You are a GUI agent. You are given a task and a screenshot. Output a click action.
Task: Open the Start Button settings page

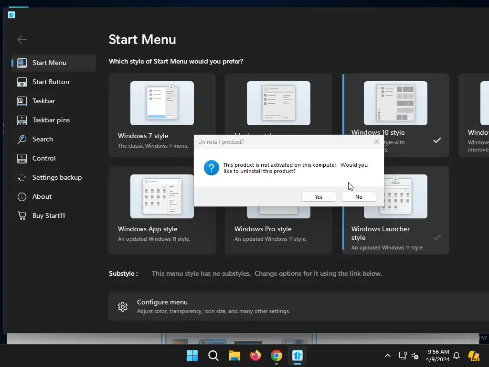(53, 82)
